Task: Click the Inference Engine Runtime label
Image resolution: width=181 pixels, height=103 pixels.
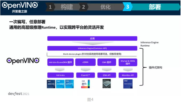Action: pos(150,44)
